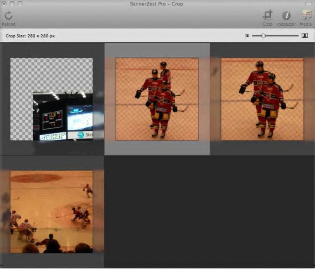Image resolution: width=315 pixels, height=269 pixels.
Task: Click the Crop label under the crop icon
Action: tap(267, 24)
